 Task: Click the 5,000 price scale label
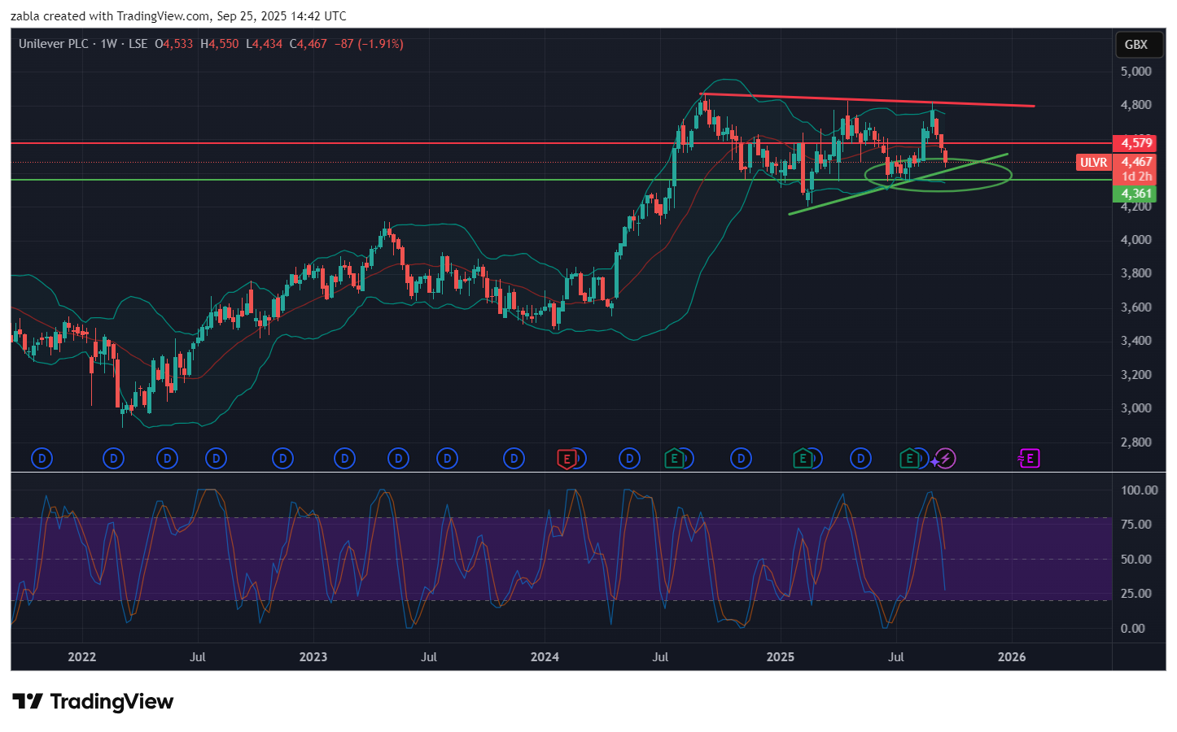[1136, 72]
